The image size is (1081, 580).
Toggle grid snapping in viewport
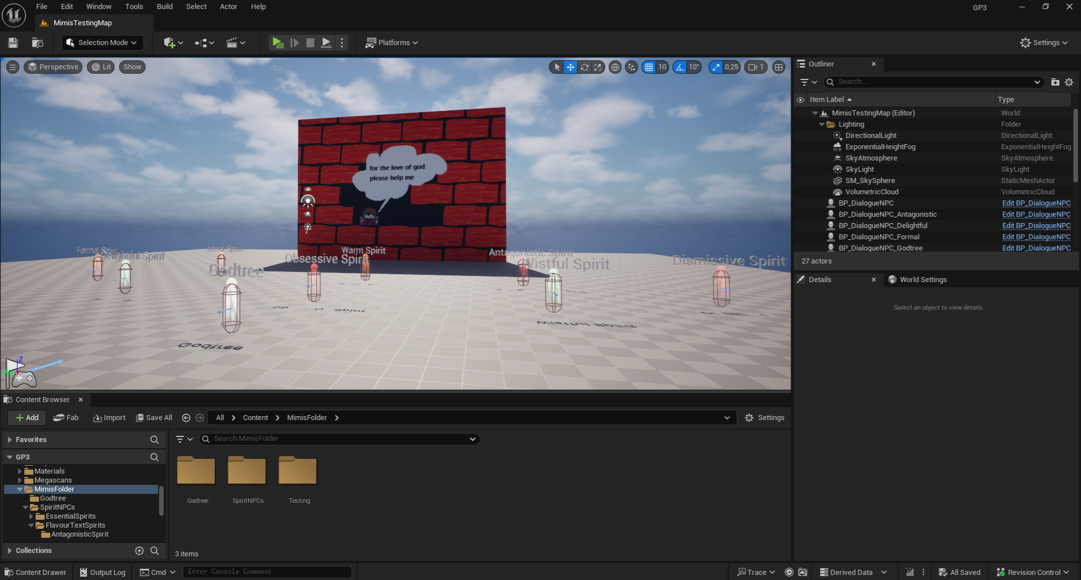tap(649, 67)
